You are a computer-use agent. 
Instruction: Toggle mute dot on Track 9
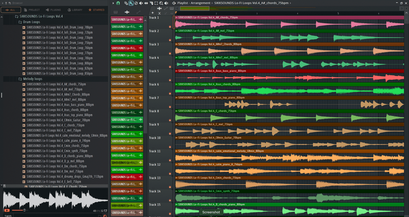170,134
